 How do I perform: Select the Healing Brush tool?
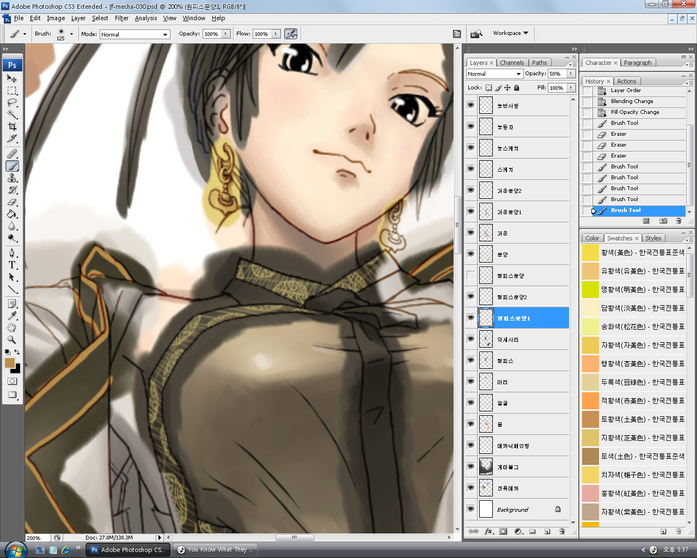pos(12,154)
